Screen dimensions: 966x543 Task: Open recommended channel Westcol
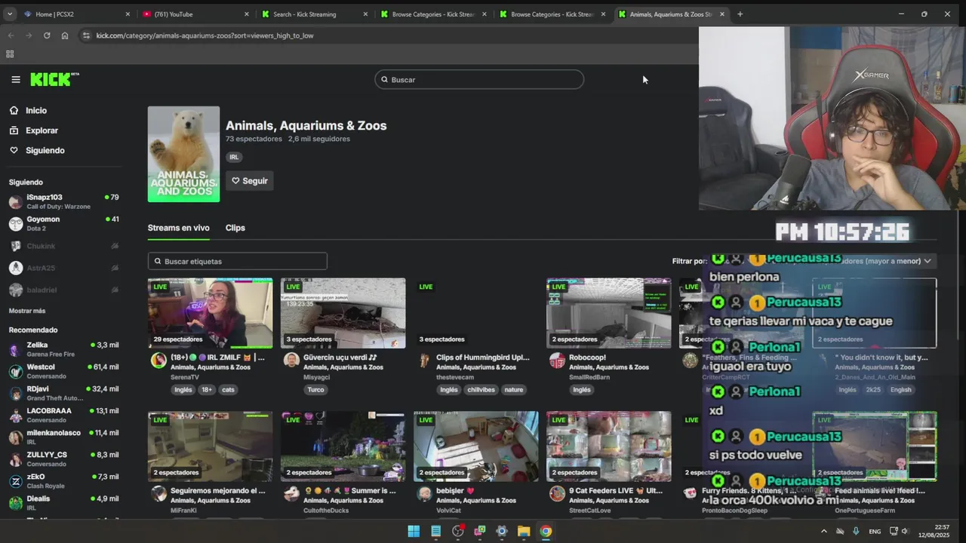click(63, 370)
